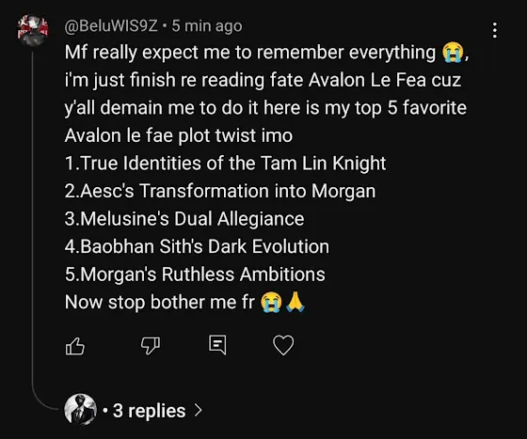Click the crying emoji after 'everything'
This screenshot has width=527, height=439.
tap(453, 53)
